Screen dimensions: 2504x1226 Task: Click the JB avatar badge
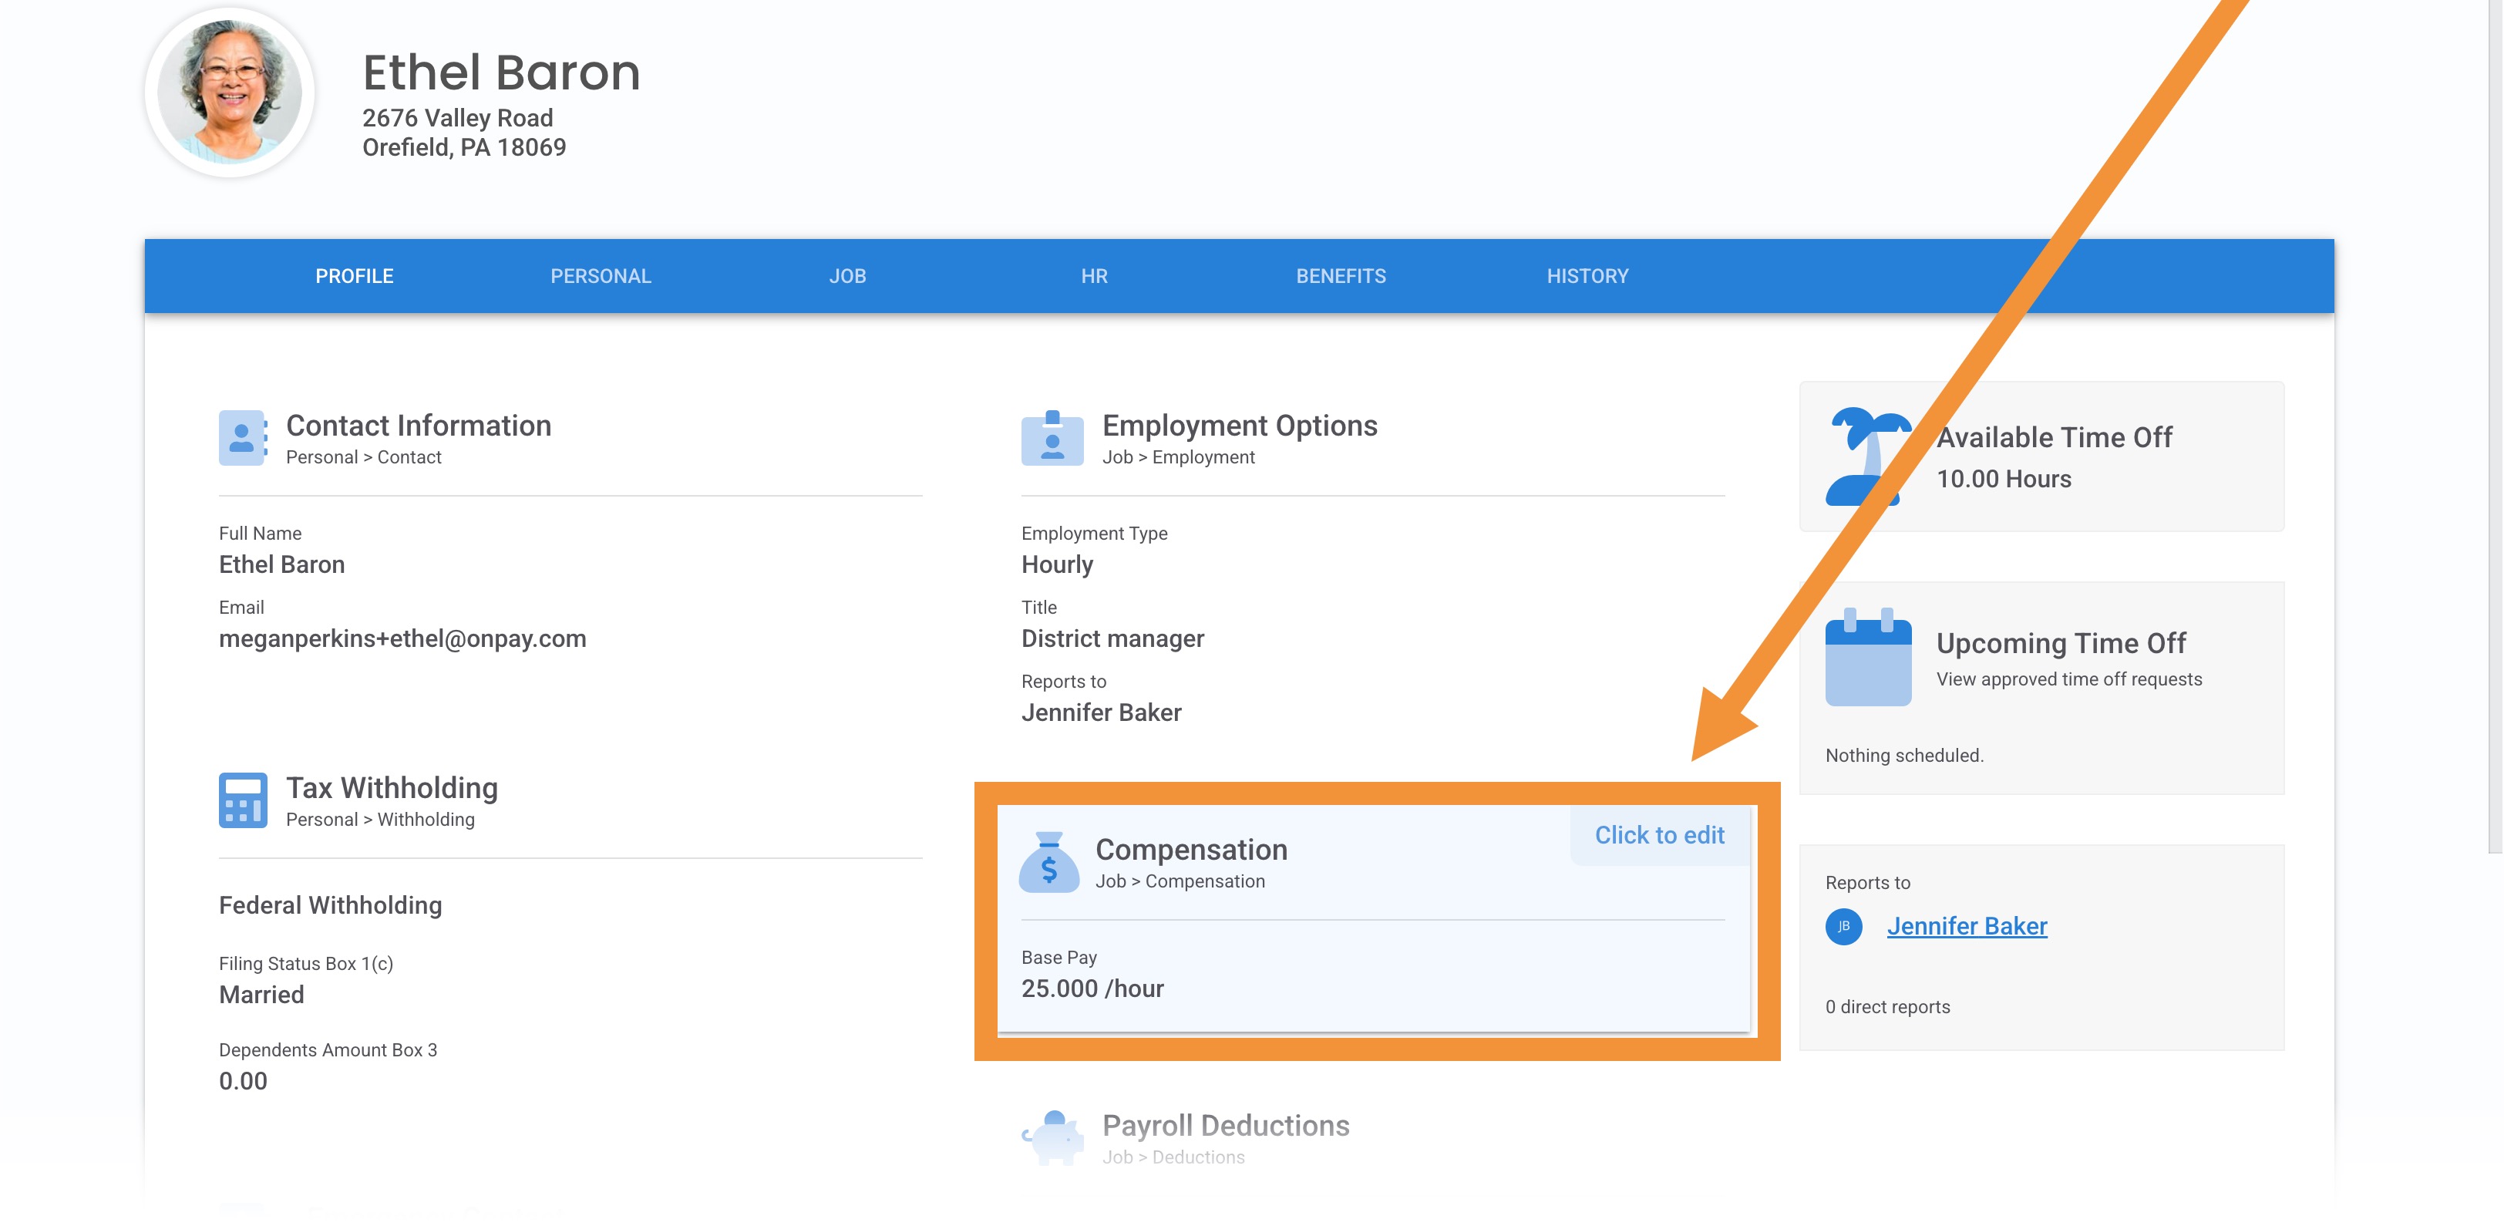[1844, 927]
